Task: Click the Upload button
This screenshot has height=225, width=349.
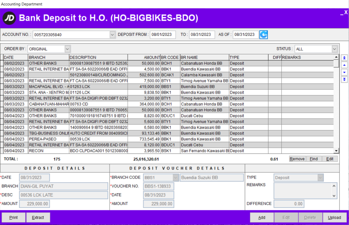Action: [x=335, y=217]
